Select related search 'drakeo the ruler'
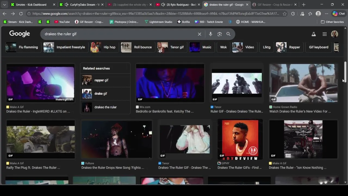Image resolution: width=348 pixels, height=196 pixels. pos(105,107)
